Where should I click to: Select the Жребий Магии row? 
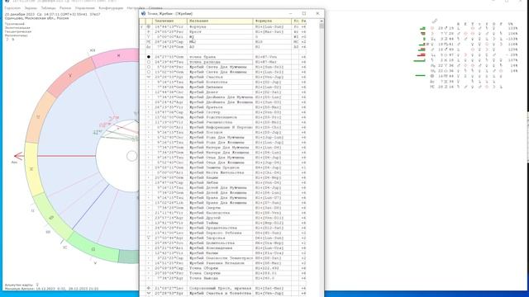coord(222,253)
